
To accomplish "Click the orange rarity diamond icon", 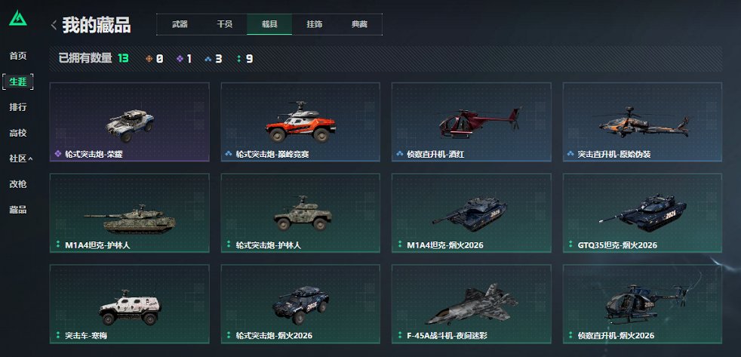I will click(149, 59).
